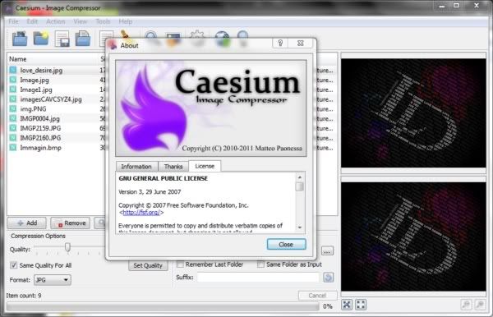Open the File menu
493x317 pixels.
(13, 21)
